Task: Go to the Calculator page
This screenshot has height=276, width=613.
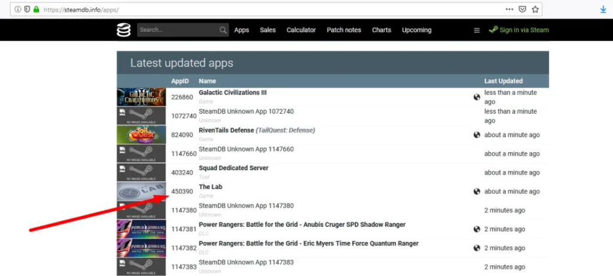Action: coord(301,30)
